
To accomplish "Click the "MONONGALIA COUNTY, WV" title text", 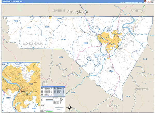I will point(12,2).
